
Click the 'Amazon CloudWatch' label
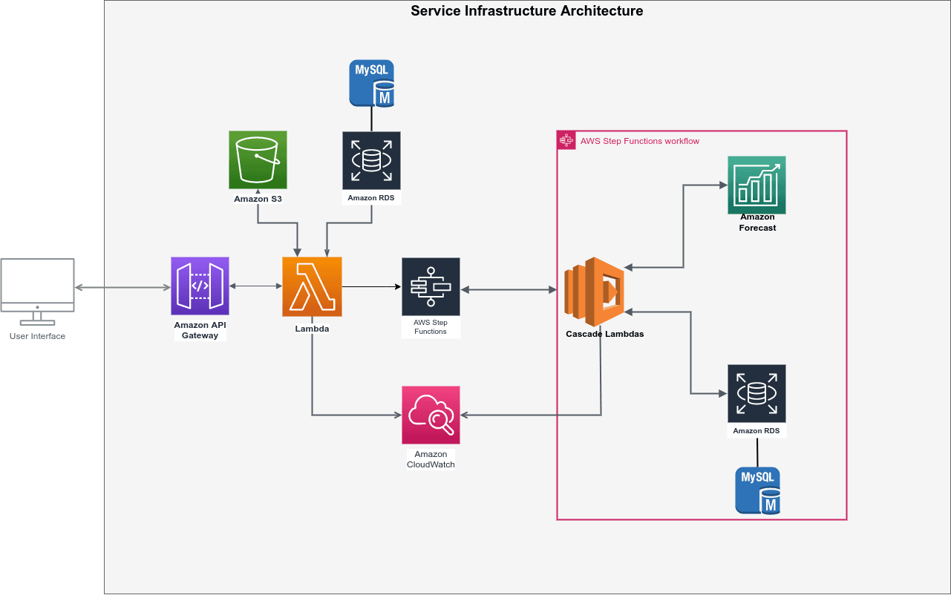pos(431,459)
